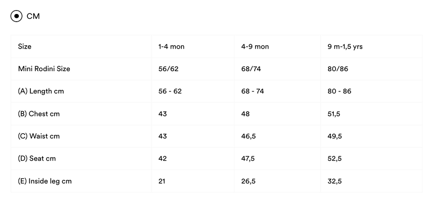Select the 9 m-1,5 yrs column header
Screen dimensions: 434x203
pos(345,47)
